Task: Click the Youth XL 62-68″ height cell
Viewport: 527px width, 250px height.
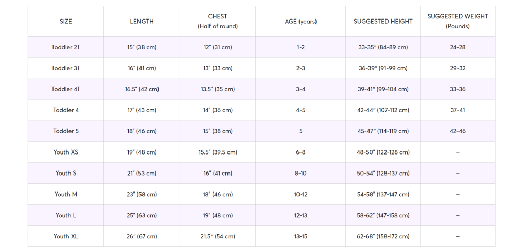Action: 383,237
